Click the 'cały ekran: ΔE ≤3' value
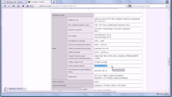This screenshot has height=97, width=172. point(101,71)
